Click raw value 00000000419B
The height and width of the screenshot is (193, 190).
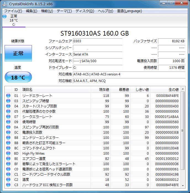tap(167, 175)
